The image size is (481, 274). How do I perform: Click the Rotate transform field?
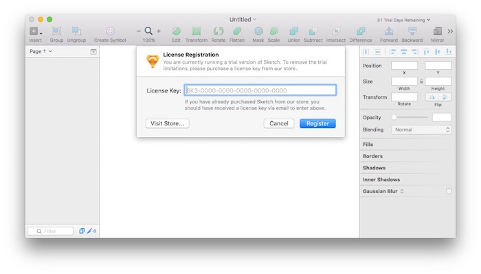coord(404,97)
